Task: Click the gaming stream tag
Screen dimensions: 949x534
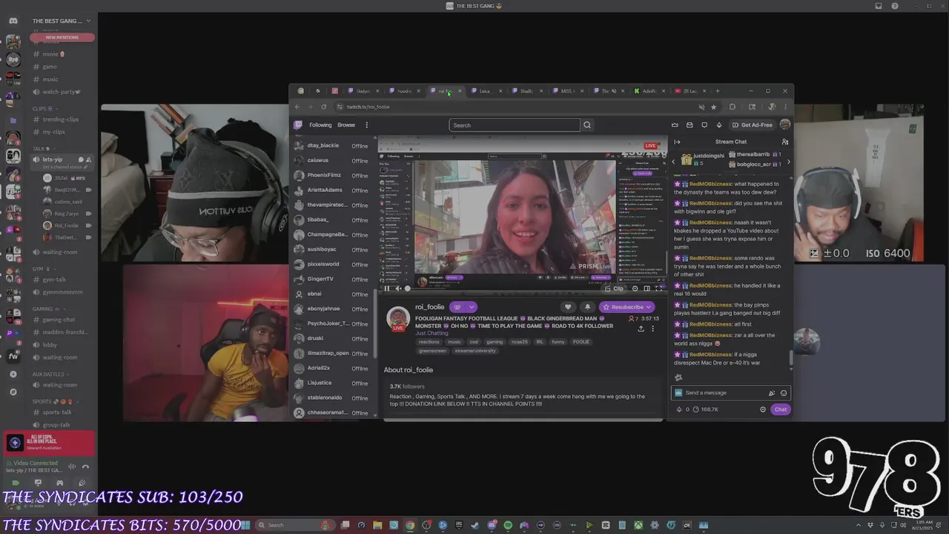Action: click(495, 342)
